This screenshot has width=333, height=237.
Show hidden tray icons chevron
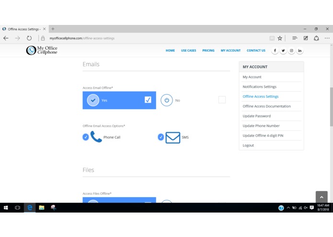(x=288, y=208)
